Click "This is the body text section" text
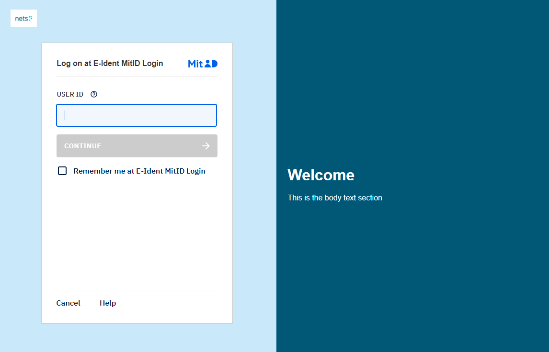Viewport: 549px width, 352px height. pyautogui.click(x=335, y=198)
